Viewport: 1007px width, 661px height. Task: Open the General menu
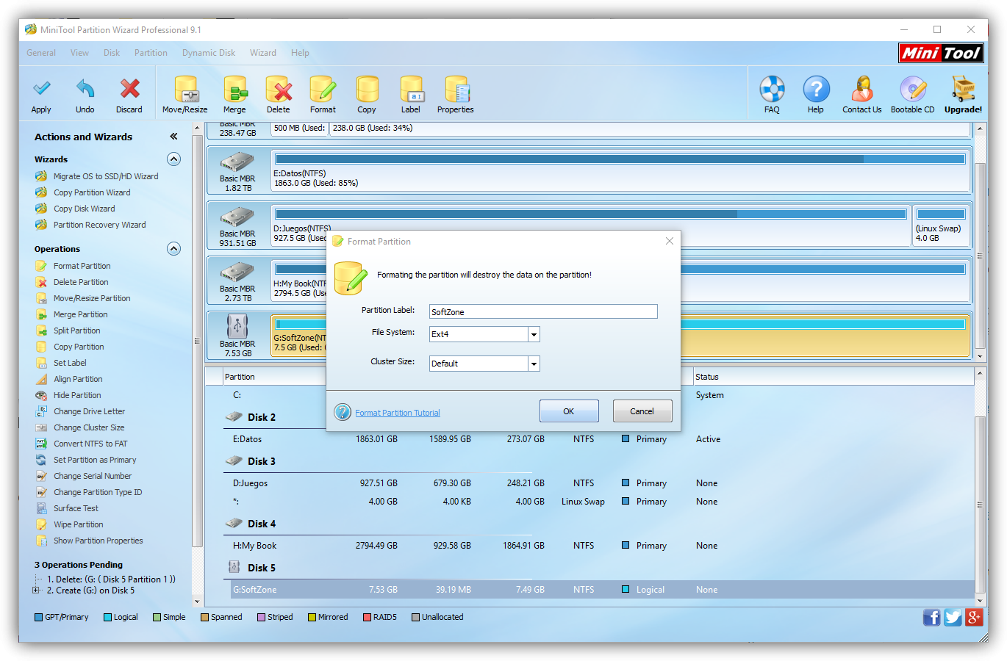click(x=41, y=53)
